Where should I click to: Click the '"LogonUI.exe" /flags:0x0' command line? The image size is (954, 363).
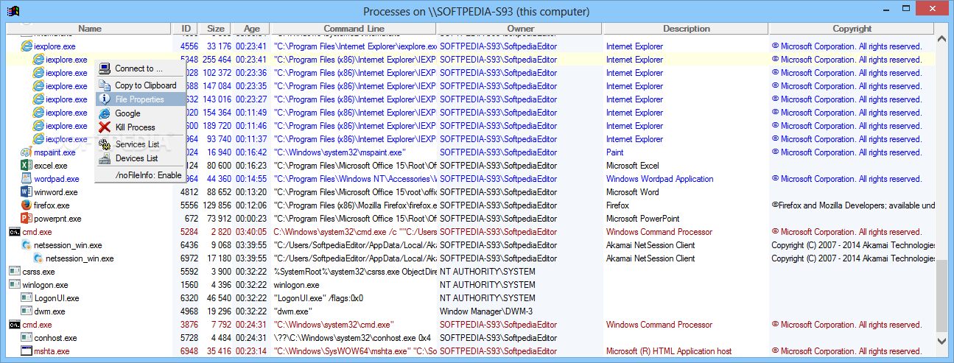318,298
